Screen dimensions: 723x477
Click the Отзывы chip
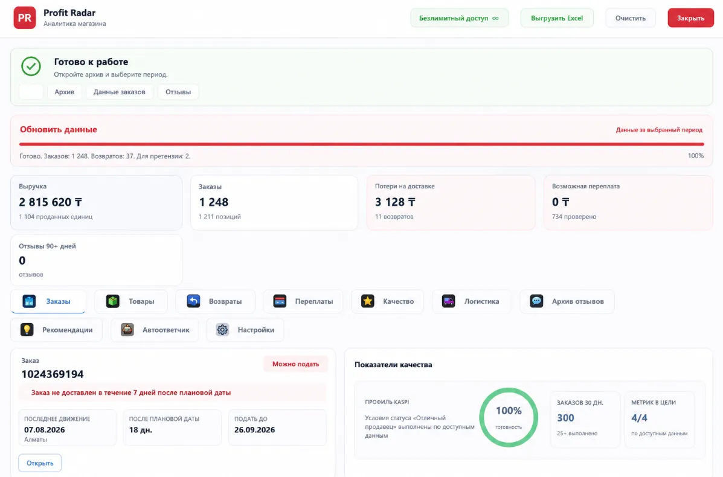[178, 92]
